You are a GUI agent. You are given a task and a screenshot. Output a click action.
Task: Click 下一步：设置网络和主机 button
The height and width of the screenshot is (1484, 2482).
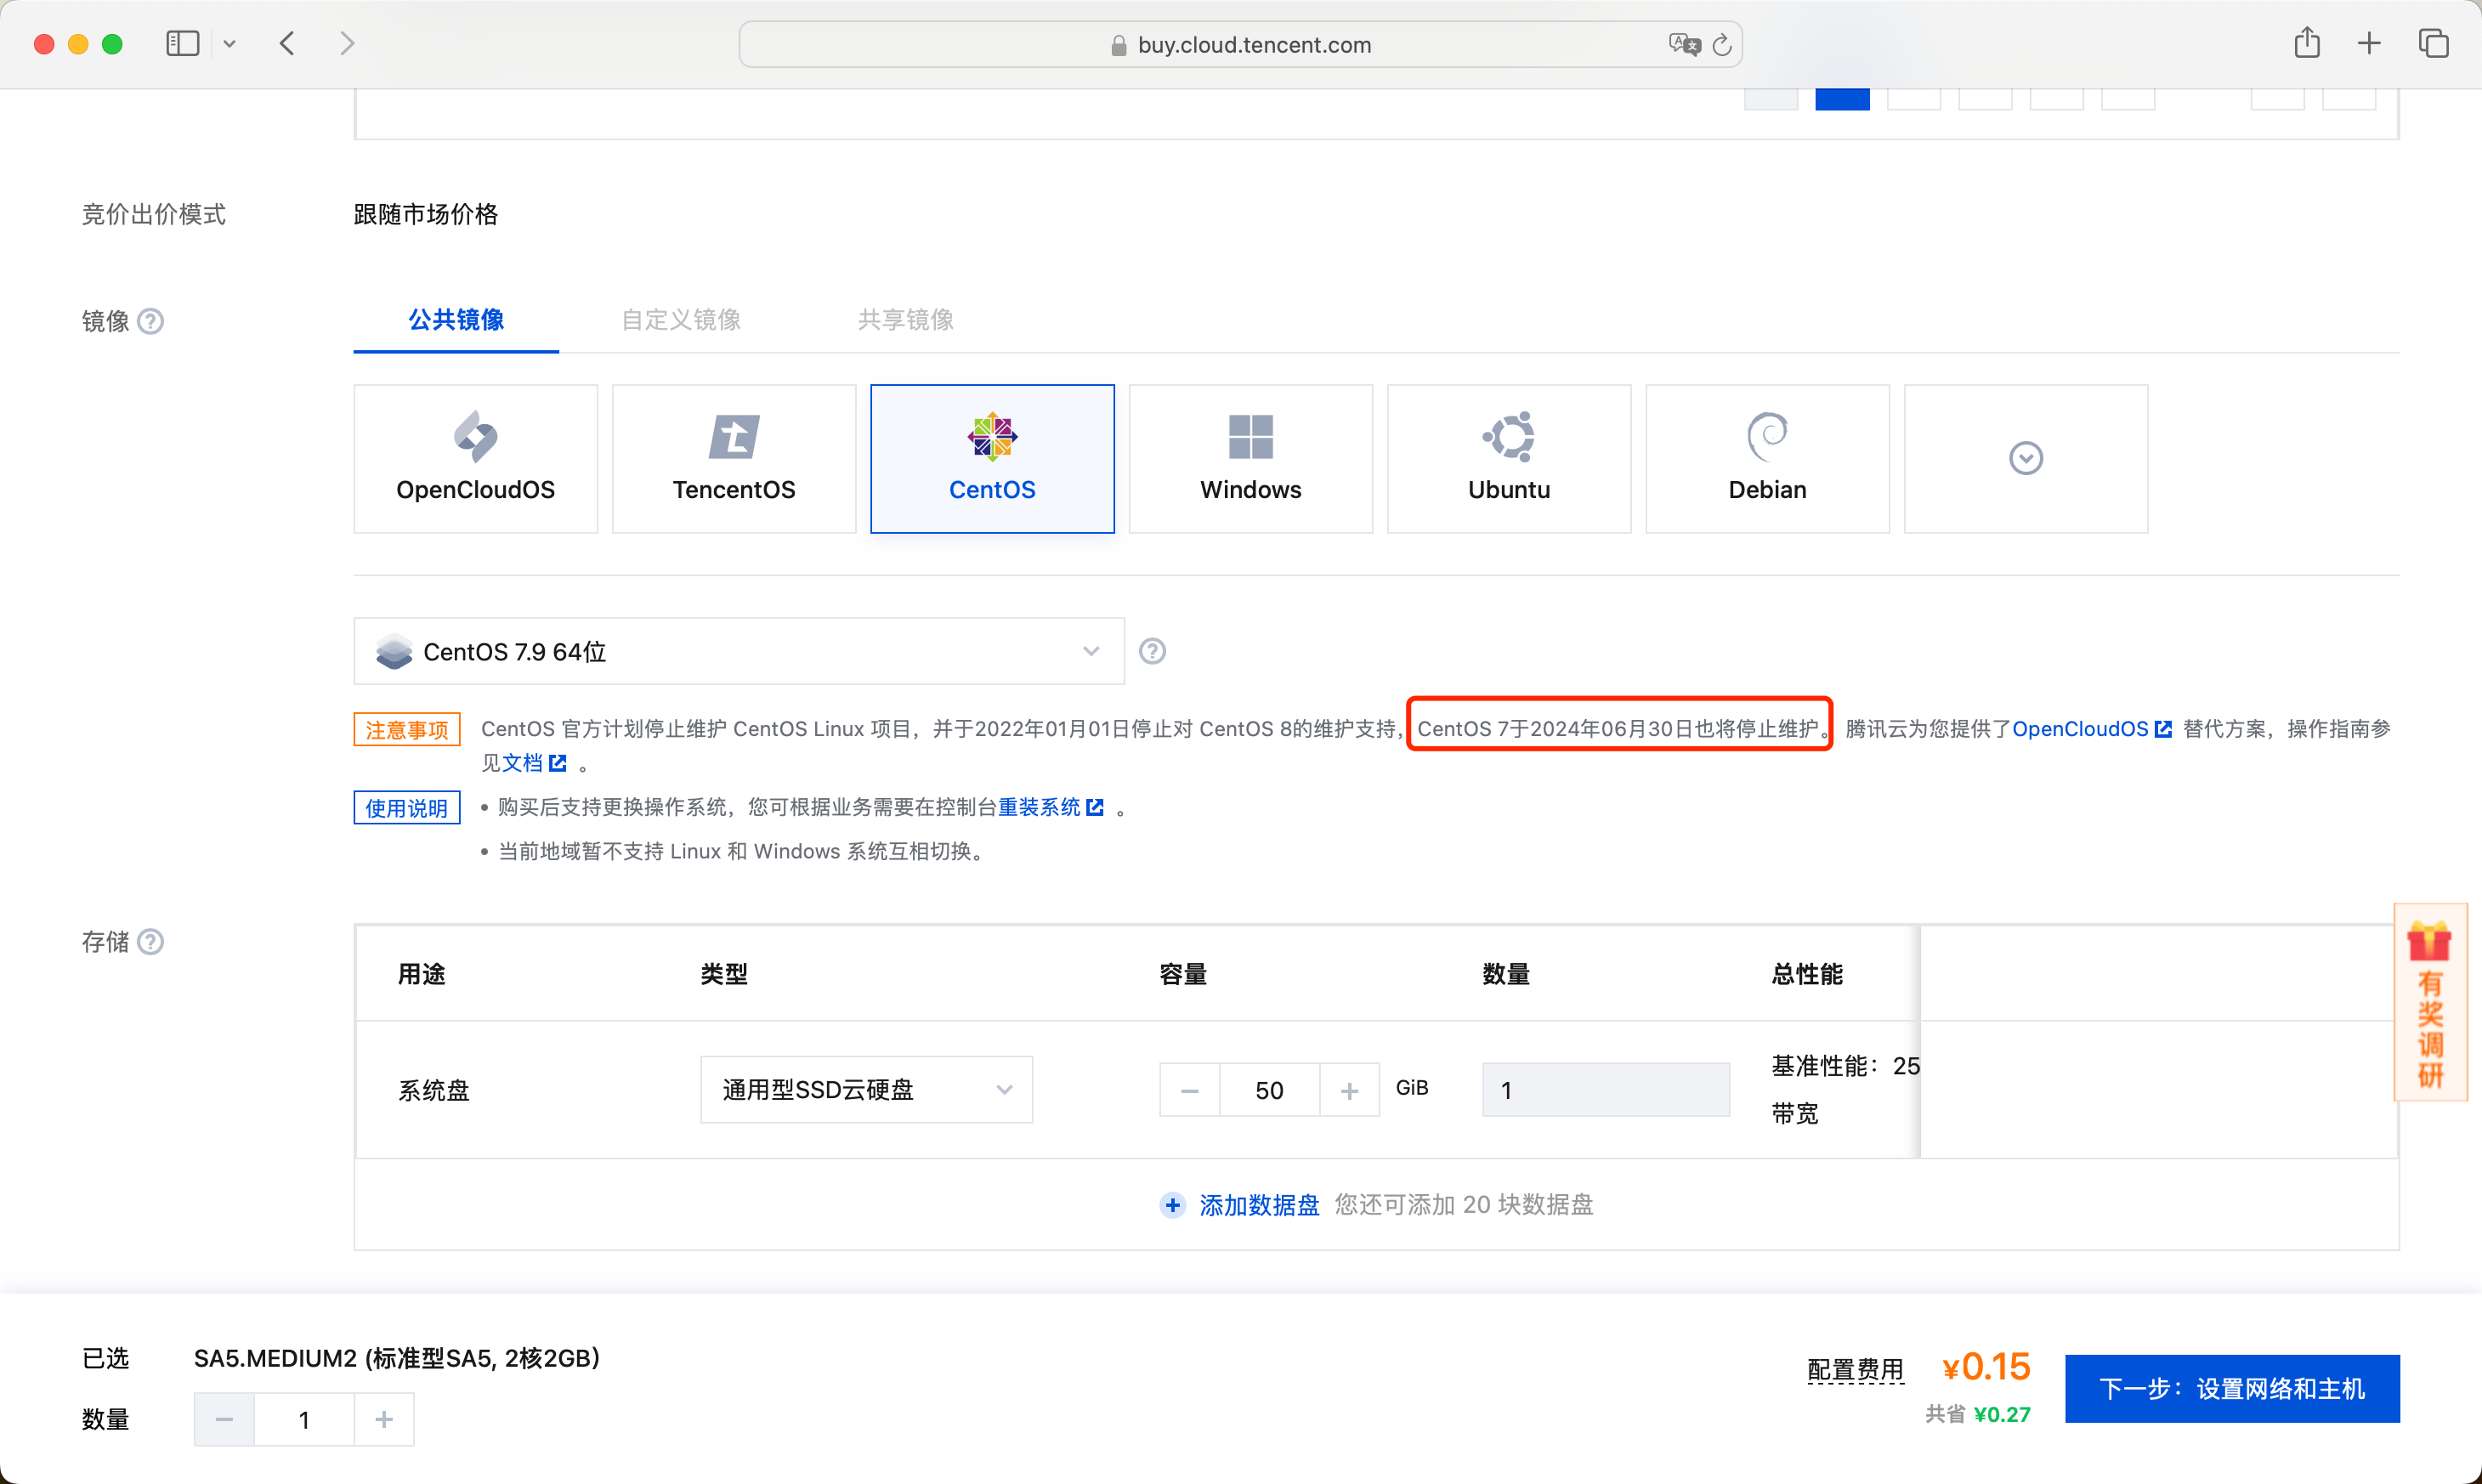pyautogui.click(x=2232, y=1389)
